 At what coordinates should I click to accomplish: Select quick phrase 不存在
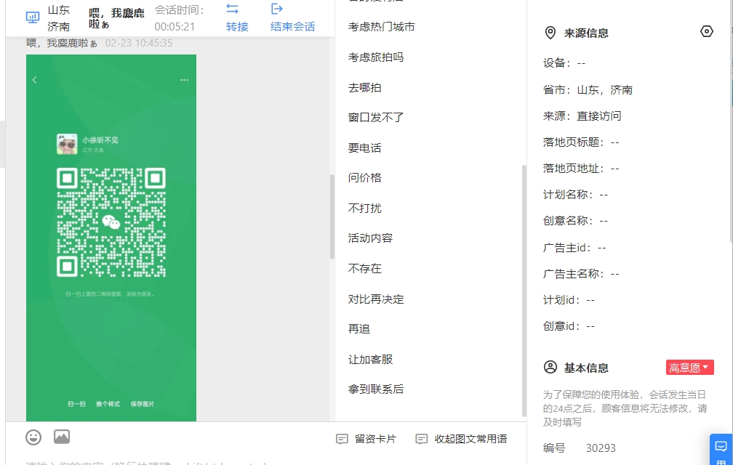pyautogui.click(x=364, y=268)
